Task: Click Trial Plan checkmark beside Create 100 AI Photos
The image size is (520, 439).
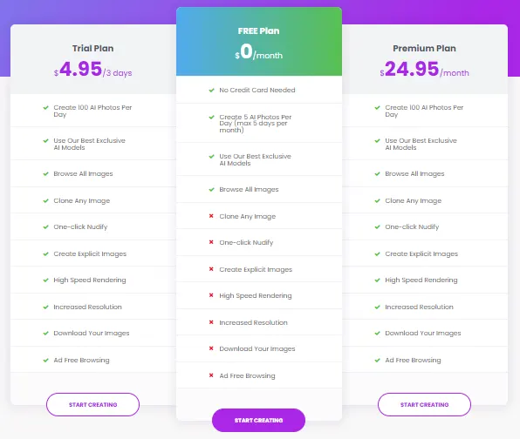Action: (45, 108)
